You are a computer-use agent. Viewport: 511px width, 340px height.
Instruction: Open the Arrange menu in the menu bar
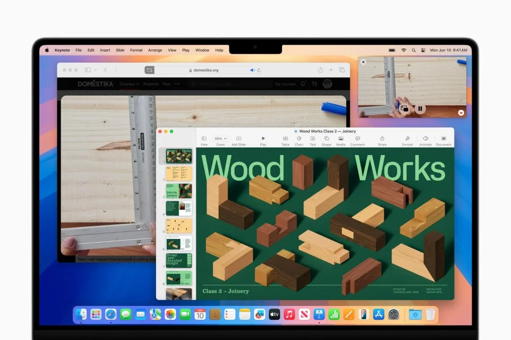154,50
